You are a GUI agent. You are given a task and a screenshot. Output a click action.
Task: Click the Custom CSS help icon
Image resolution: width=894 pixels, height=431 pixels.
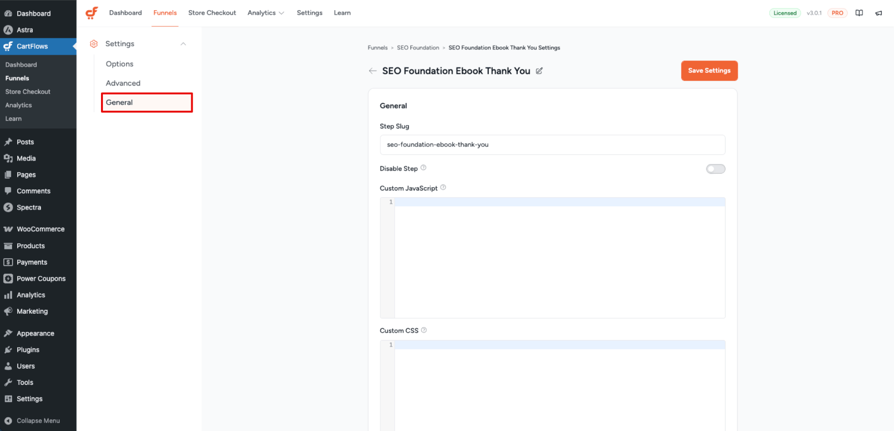point(424,330)
